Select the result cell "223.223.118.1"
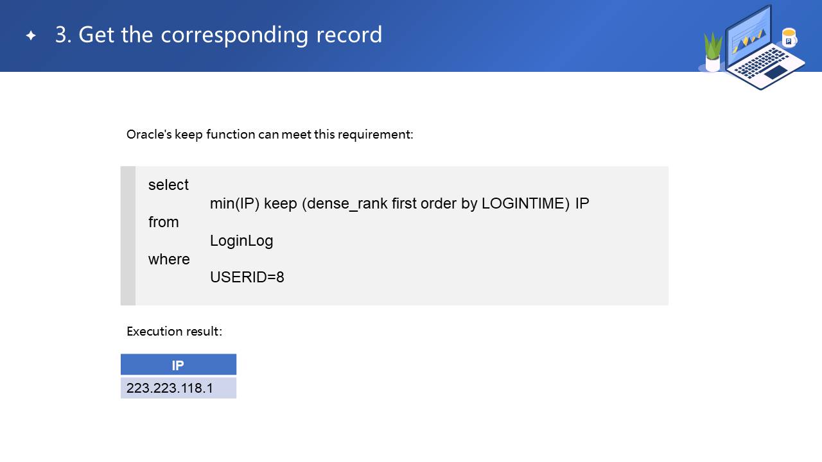822x462 pixels. point(170,388)
